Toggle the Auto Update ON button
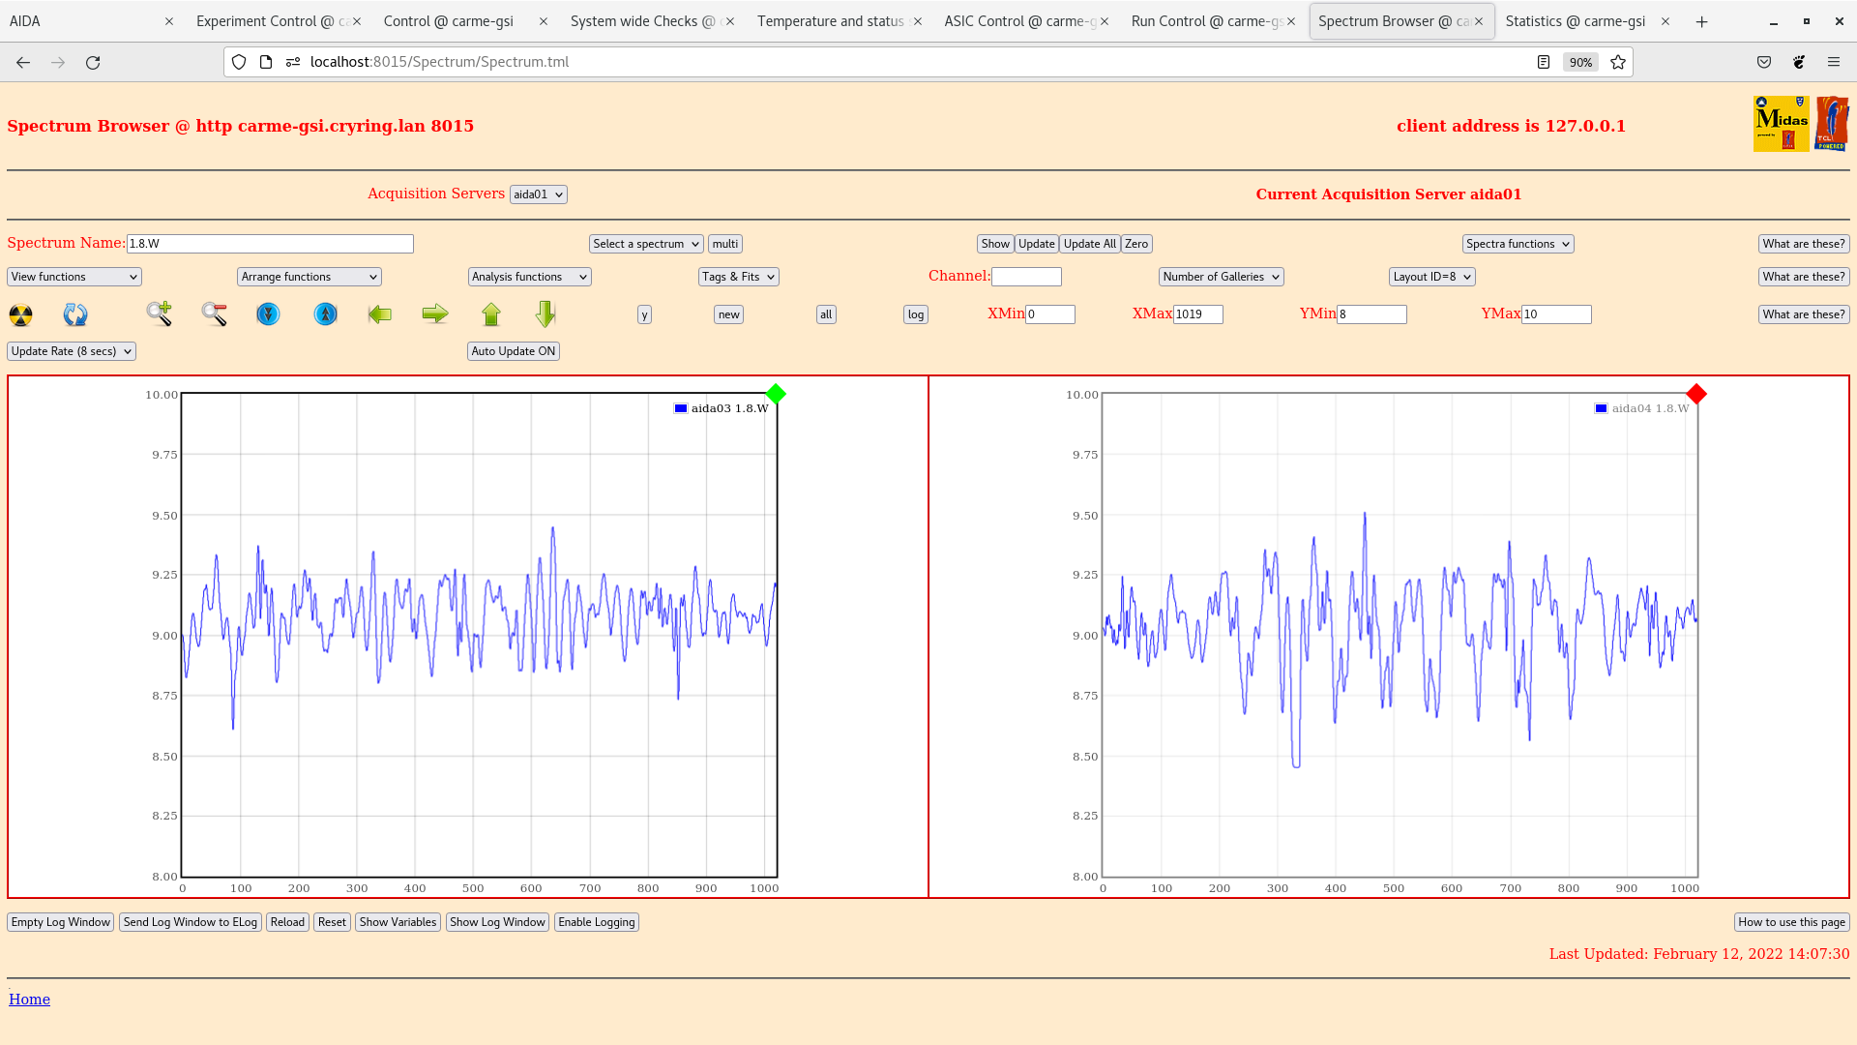The width and height of the screenshot is (1857, 1045). coord(513,351)
